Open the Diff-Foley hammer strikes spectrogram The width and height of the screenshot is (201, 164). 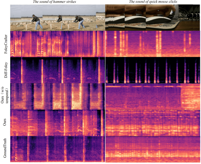57,70
